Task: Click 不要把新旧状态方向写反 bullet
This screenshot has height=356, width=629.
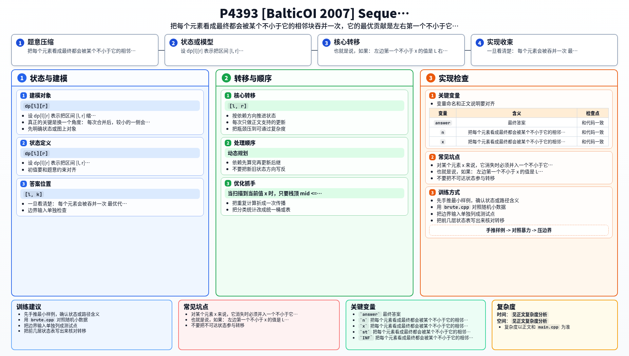Action: point(259,169)
